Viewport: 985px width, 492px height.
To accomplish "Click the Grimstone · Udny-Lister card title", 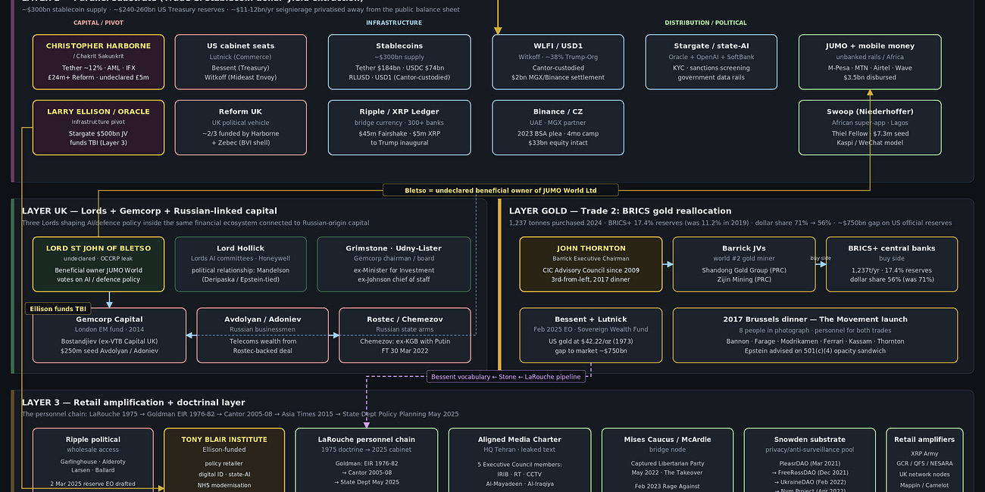I will click(x=393, y=248).
